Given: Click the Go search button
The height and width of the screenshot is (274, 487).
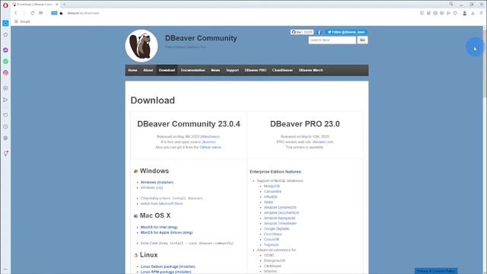Looking at the screenshot, I should [x=362, y=40].
